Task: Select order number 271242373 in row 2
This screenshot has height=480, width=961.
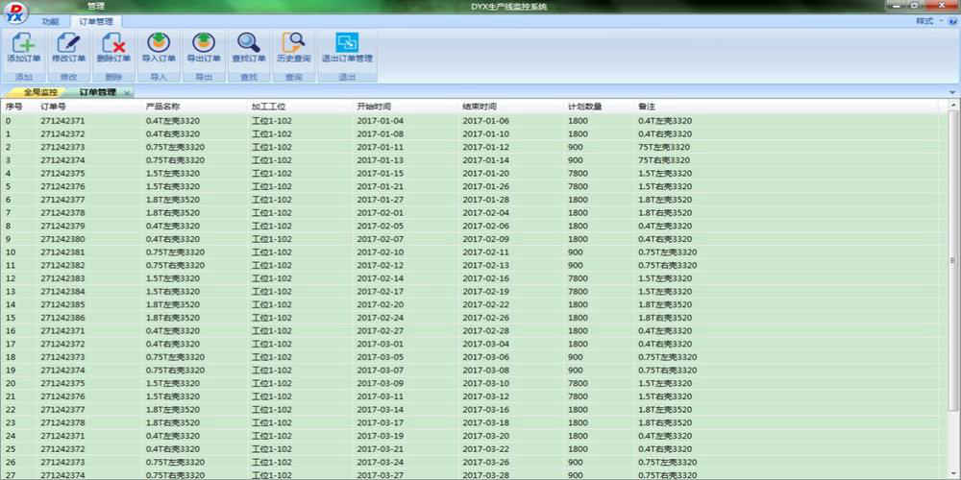Action: pos(62,147)
